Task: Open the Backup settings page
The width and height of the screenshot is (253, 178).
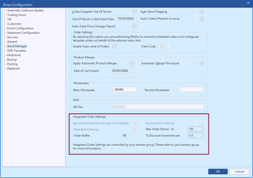Action: click(12, 60)
